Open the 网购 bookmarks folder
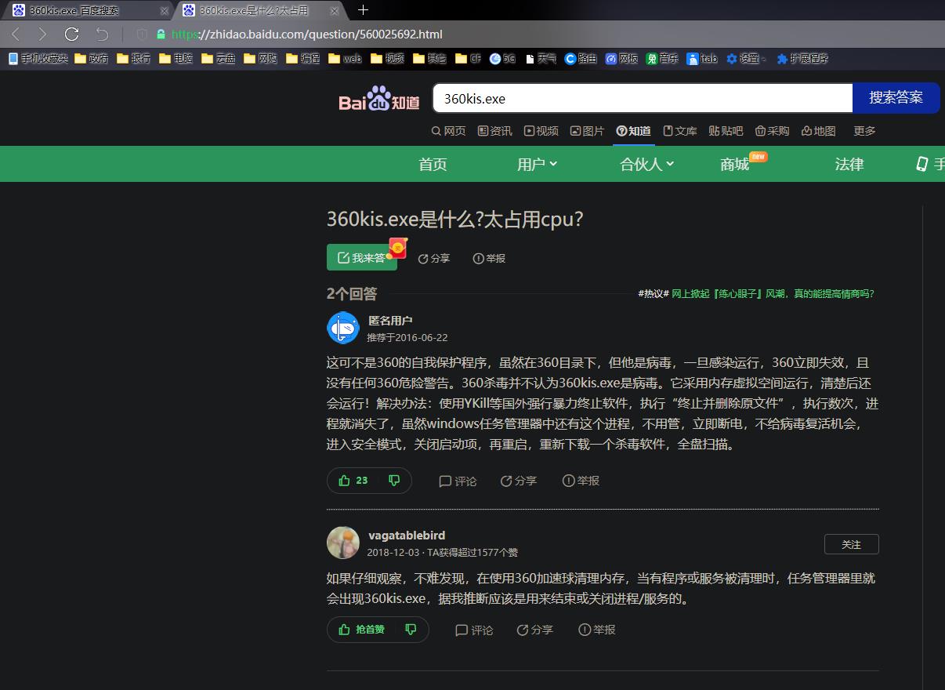The image size is (945, 690). (x=261, y=59)
